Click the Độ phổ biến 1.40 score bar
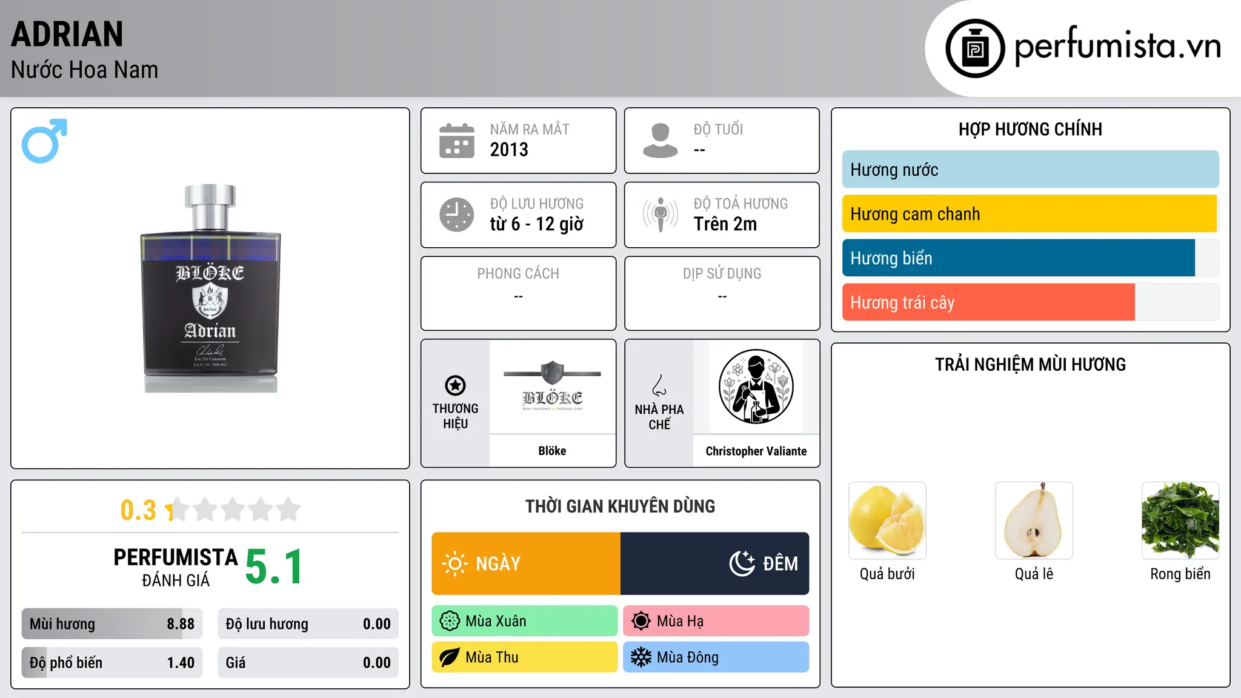This screenshot has width=1241, height=698. click(112, 663)
